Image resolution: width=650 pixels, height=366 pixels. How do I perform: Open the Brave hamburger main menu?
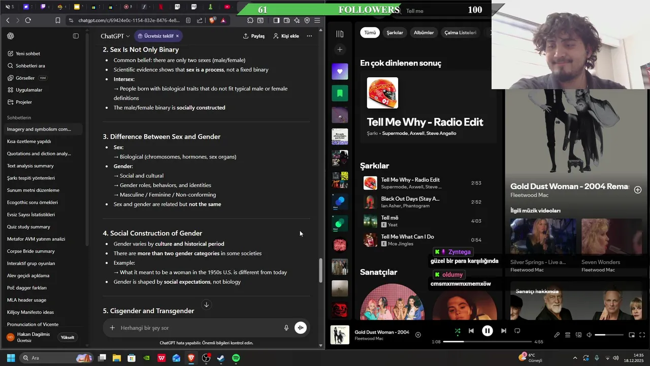point(317,20)
